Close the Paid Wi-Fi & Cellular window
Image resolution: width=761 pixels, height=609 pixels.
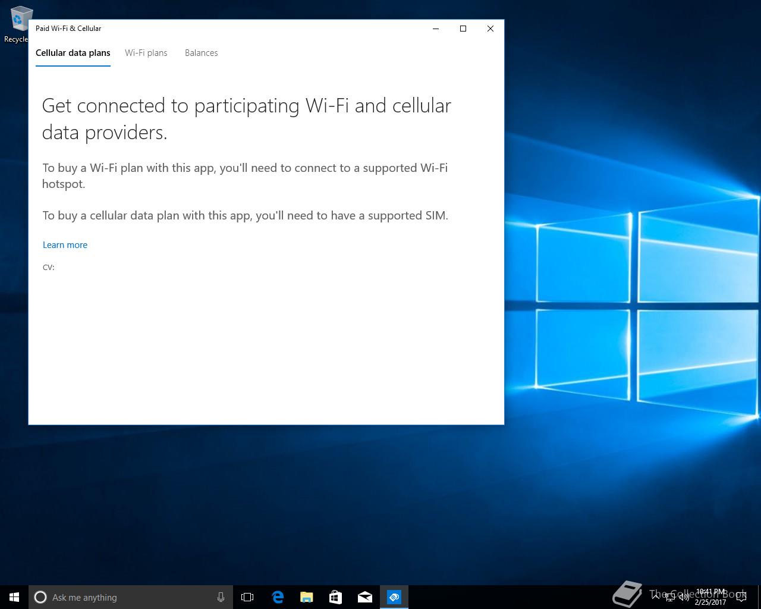(490, 29)
